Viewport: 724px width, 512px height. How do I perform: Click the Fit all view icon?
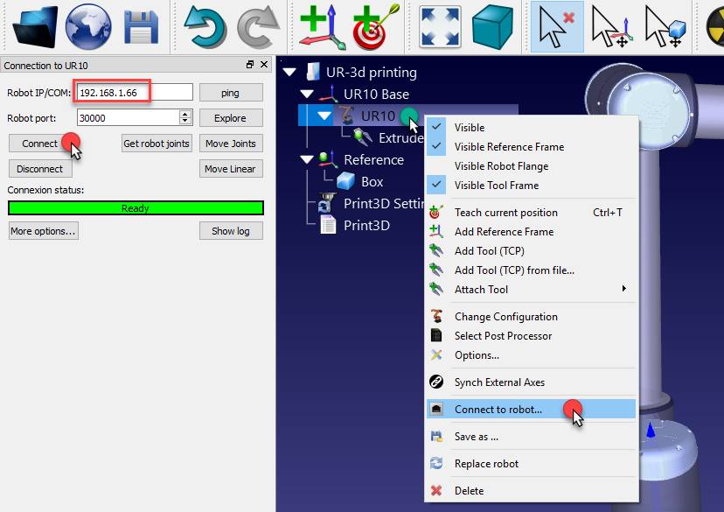(x=440, y=26)
